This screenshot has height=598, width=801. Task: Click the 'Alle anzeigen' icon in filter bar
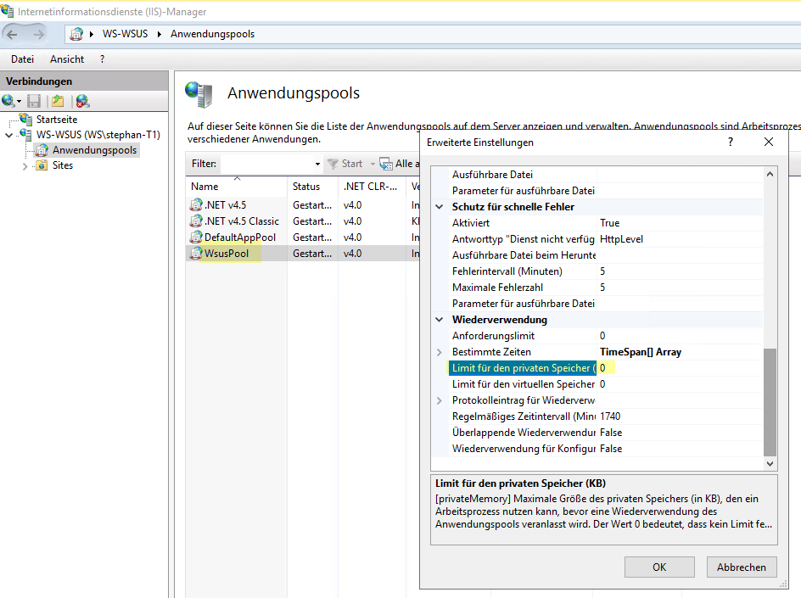coord(386,164)
